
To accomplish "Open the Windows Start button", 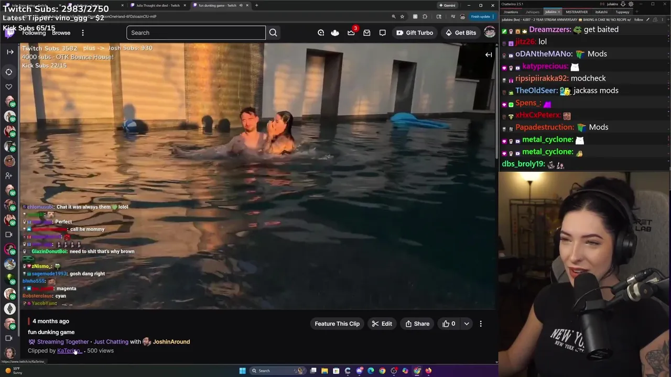I will (242, 371).
